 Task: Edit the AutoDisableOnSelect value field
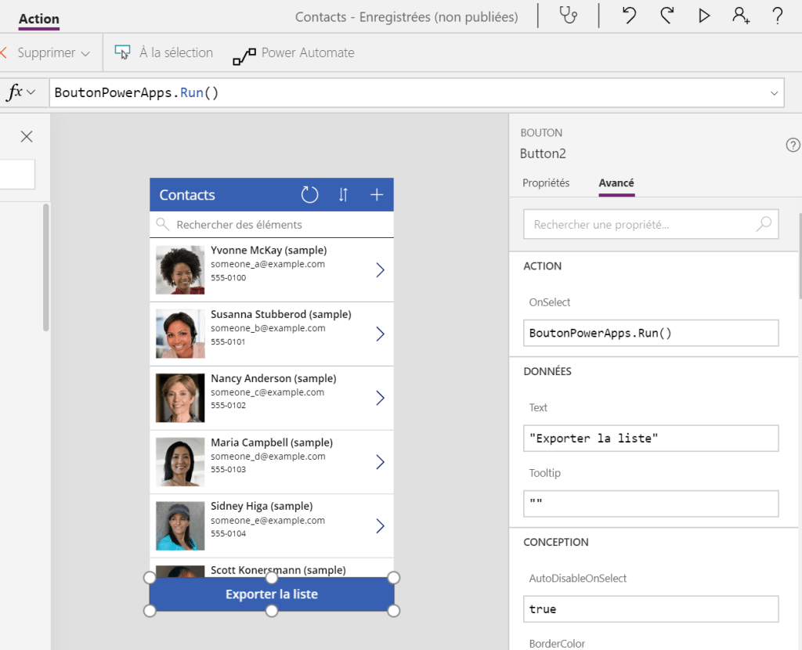[x=651, y=608]
